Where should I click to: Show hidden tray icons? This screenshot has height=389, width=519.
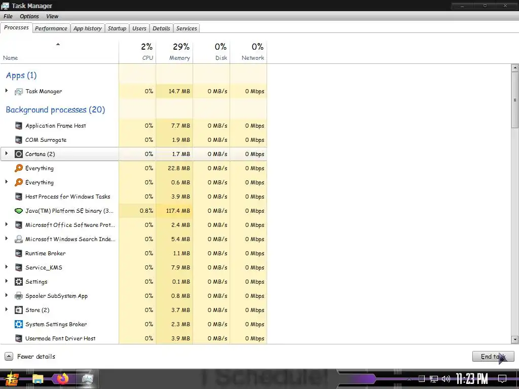410,379
